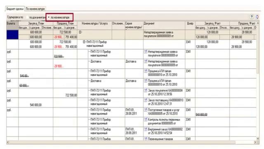This screenshot has height=149, width=264.
Task: Open document icon for Поступление товаров и услуг
Action: (x=146, y=110)
